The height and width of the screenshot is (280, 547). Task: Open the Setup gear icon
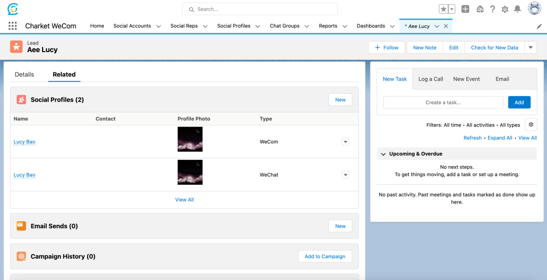click(x=505, y=9)
